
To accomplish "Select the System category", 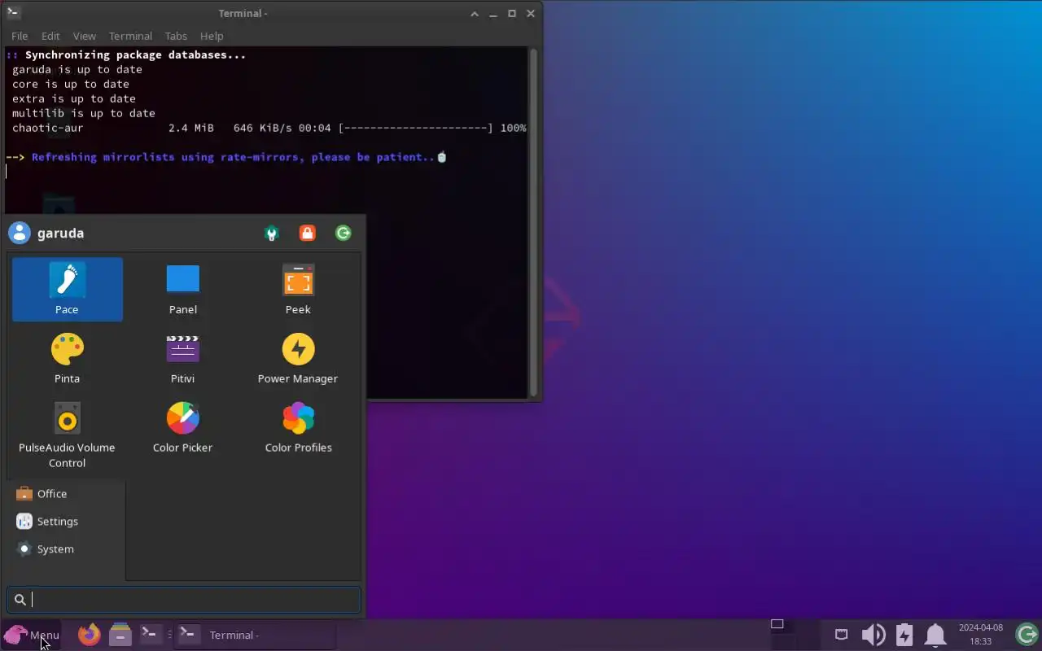I will pyautogui.click(x=67, y=549).
